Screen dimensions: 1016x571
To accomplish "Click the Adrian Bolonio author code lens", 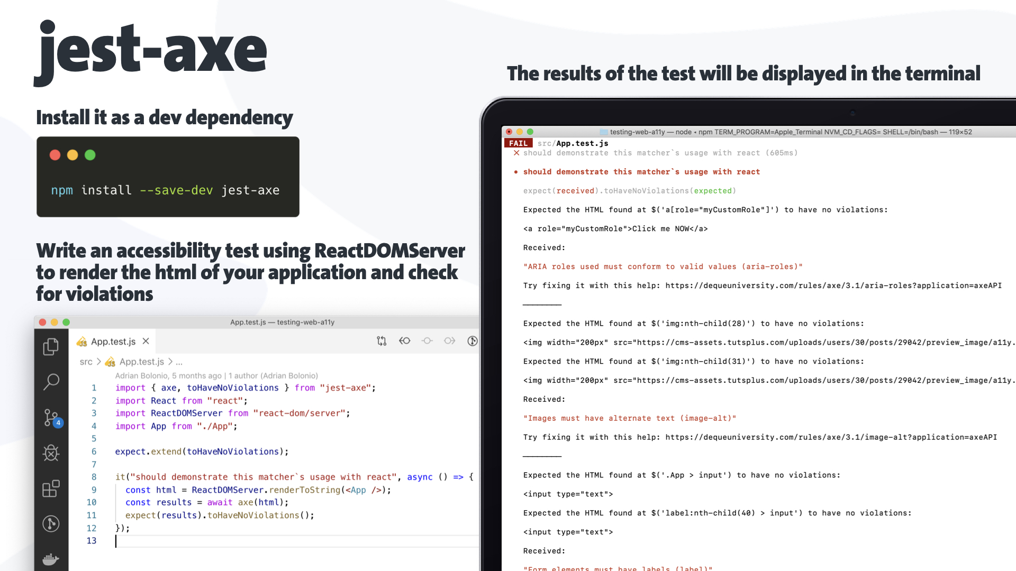I will (x=216, y=376).
